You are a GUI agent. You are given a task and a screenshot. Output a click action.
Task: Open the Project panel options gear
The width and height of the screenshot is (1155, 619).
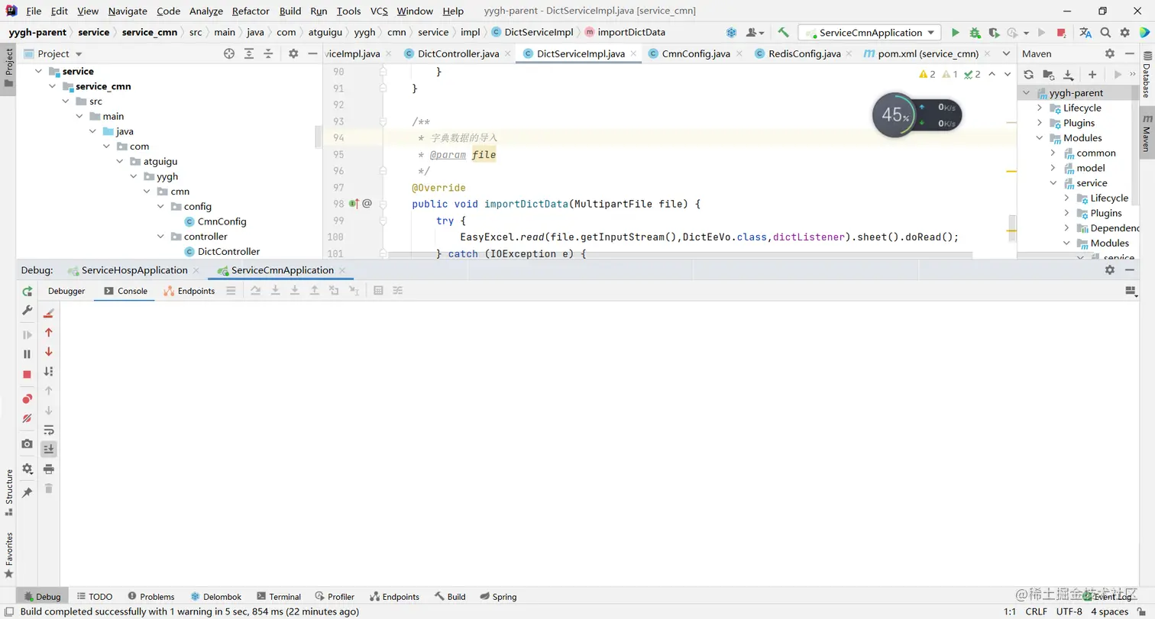click(x=293, y=53)
